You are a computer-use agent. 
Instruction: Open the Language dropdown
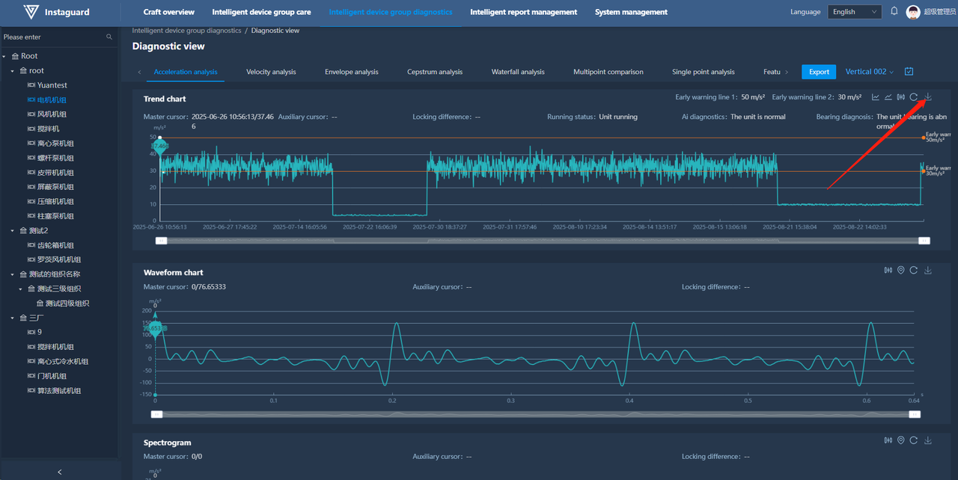855,12
